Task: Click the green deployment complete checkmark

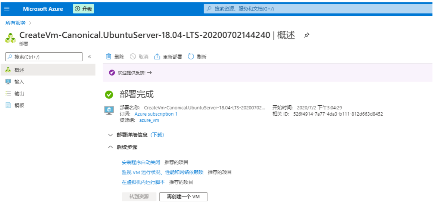Action: click(x=109, y=95)
